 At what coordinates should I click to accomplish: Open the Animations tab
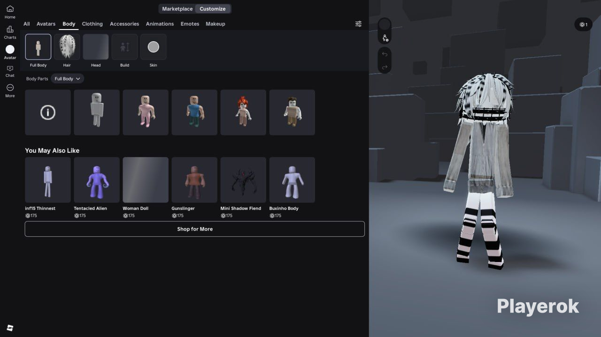pyautogui.click(x=160, y=24)
